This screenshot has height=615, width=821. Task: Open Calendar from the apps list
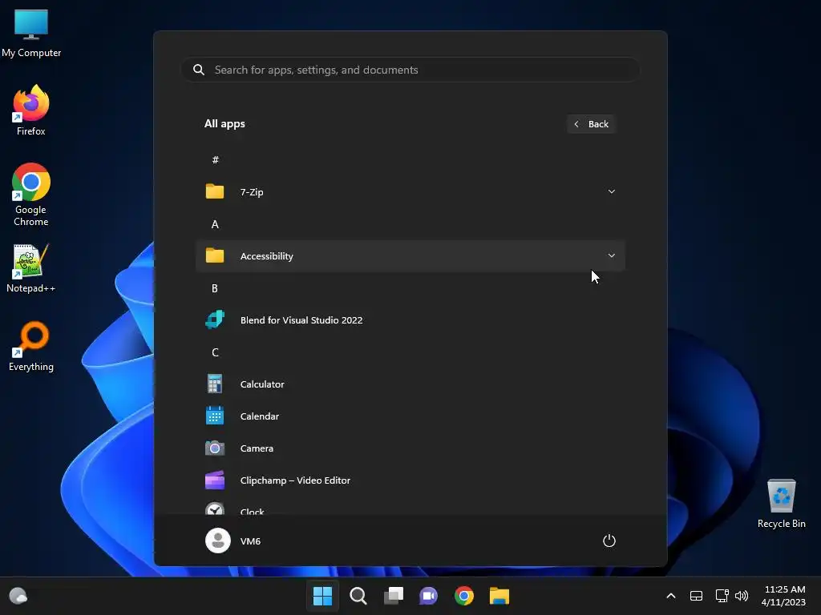tap(410, 416)
